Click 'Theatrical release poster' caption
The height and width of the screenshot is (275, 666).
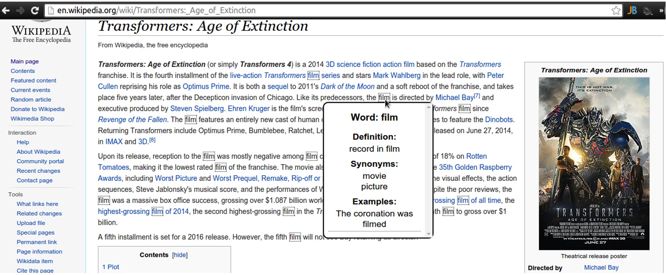coord(594,256)
